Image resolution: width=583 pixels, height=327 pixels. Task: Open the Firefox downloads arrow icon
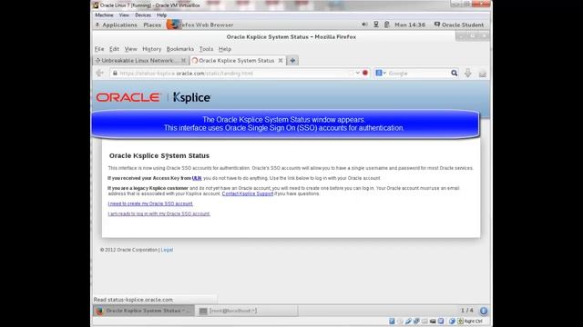[467, 74]
